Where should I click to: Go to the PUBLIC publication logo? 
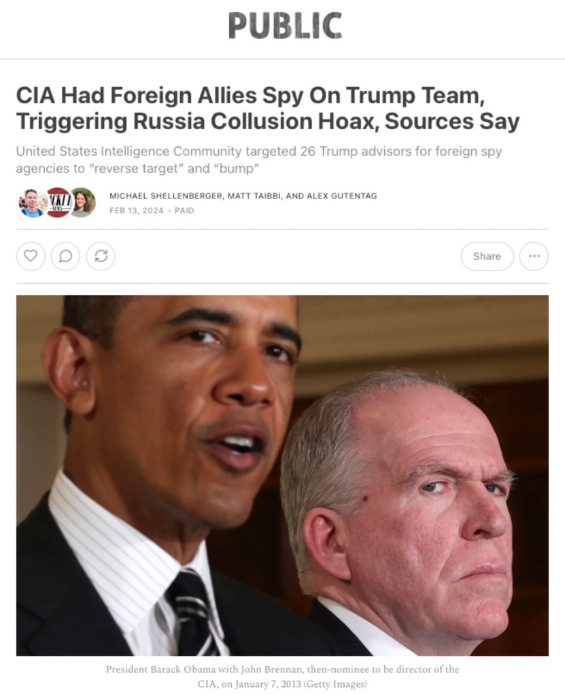[285, 25]
